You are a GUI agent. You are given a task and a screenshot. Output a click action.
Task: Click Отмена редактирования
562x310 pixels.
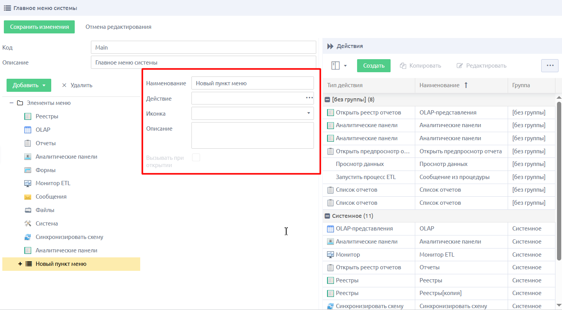click(x=118, y=27)
